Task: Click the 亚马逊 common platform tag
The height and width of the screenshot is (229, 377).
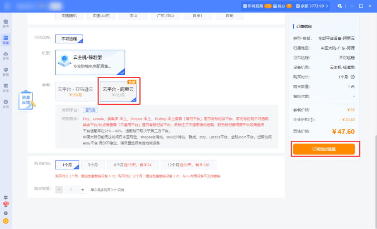Action: click(91, 110)
